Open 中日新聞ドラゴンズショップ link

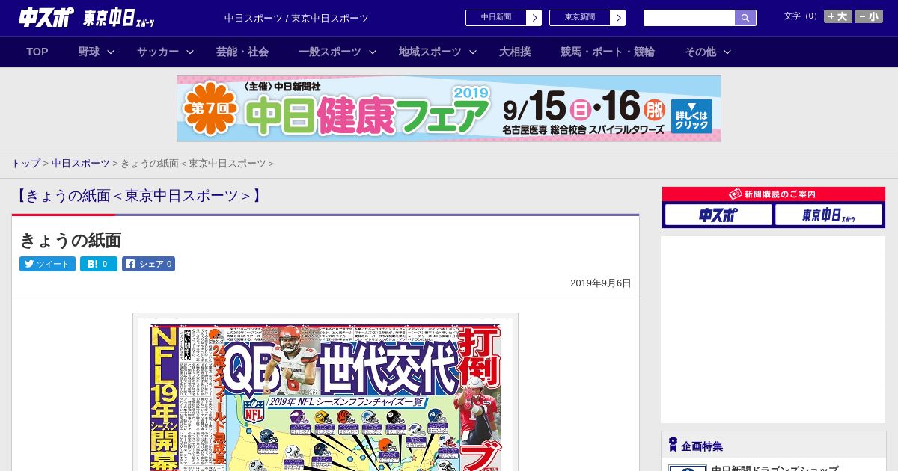pos(775,468)
